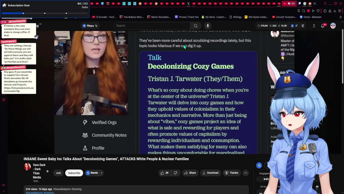Screen dimensions: 344x194
Task: Click the '31K views' text
Action: coord(31,189)
